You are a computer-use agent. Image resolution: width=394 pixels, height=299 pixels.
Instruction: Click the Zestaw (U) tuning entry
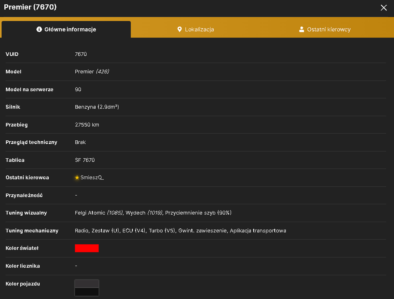pyautogui.click(x=105, y=231)
